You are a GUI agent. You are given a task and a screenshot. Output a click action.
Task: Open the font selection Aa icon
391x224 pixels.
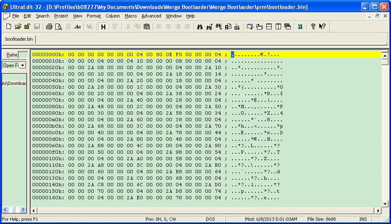[x=77, y=26]
